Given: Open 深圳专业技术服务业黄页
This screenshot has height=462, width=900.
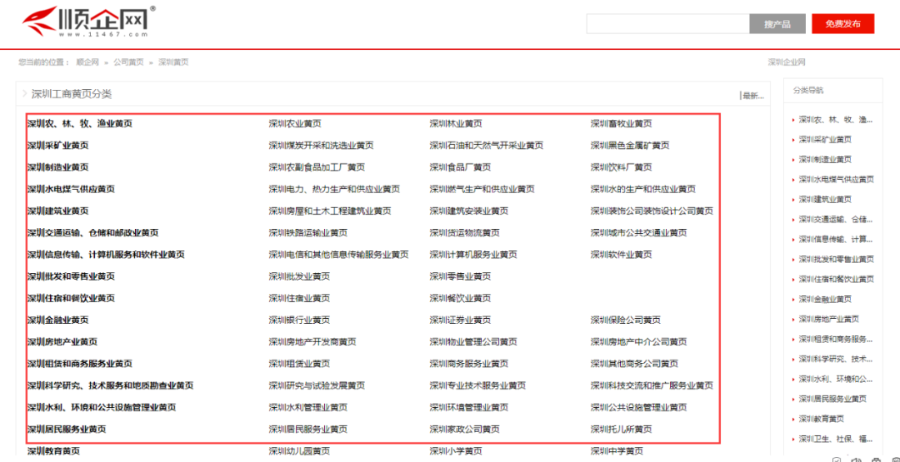Looking at the screenshot, I should pos(477,385).
